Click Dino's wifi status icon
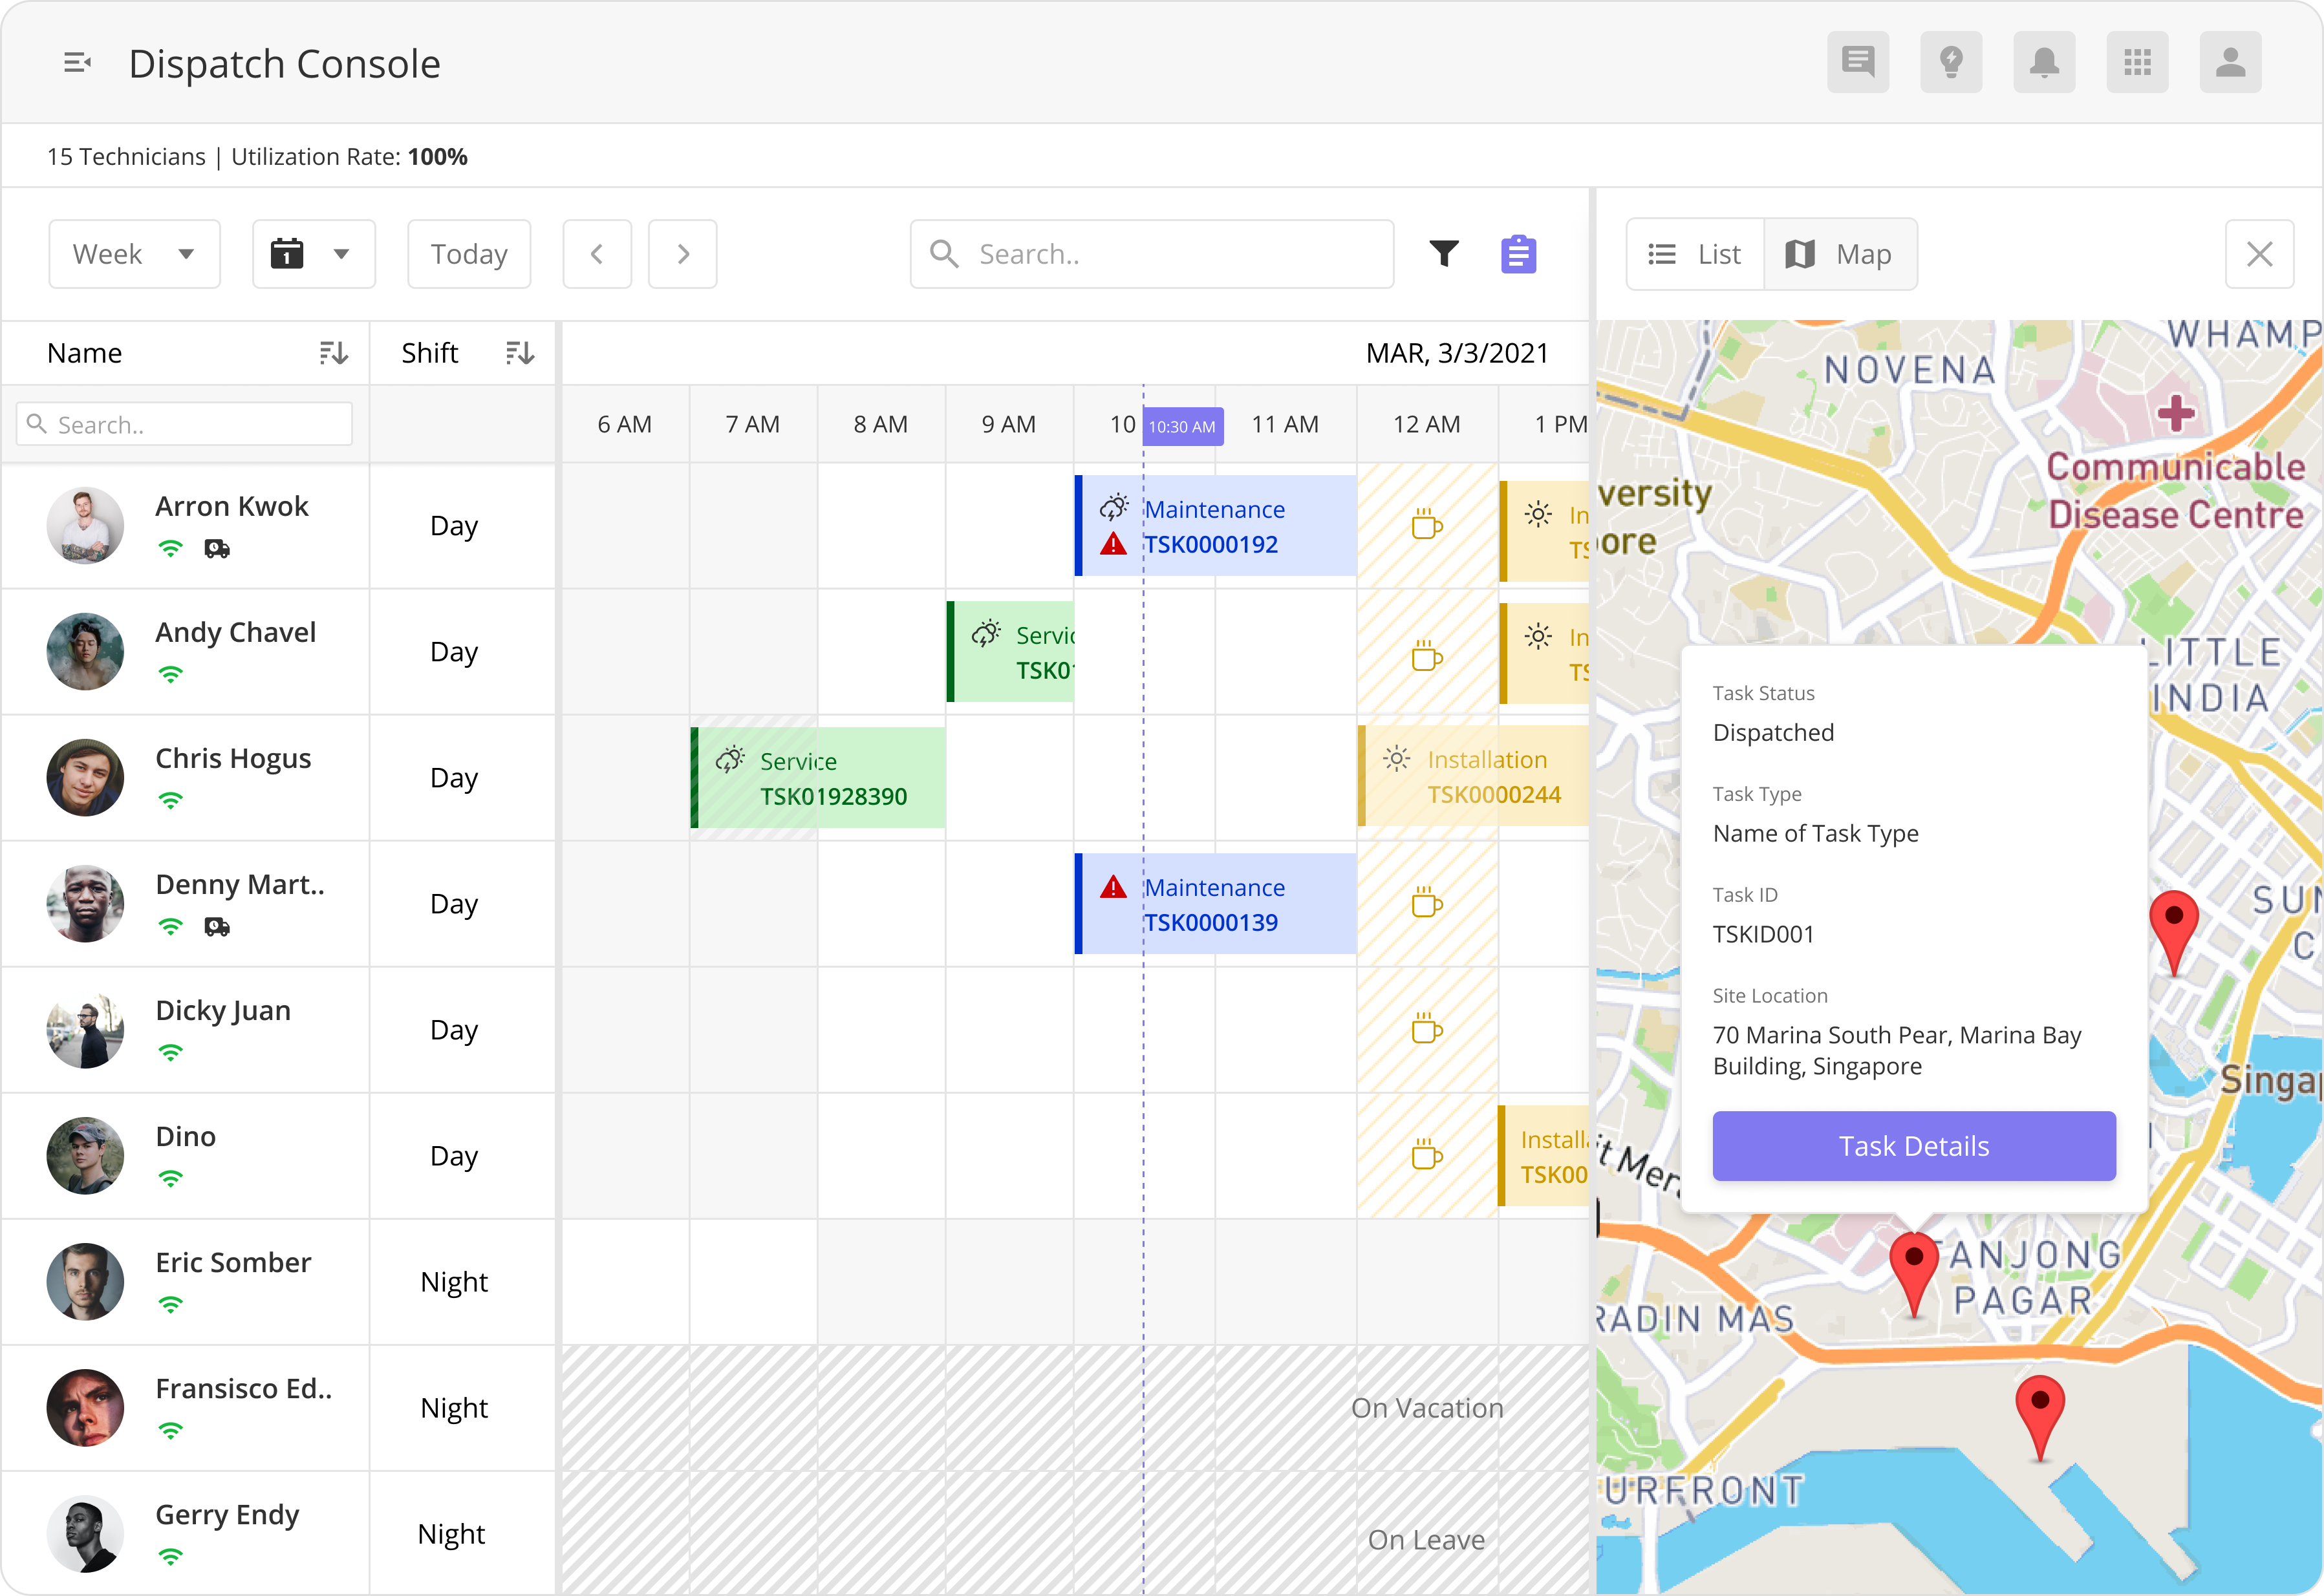Image resolution: width=2324 pixels, height=1596 pixels. 171,1179
